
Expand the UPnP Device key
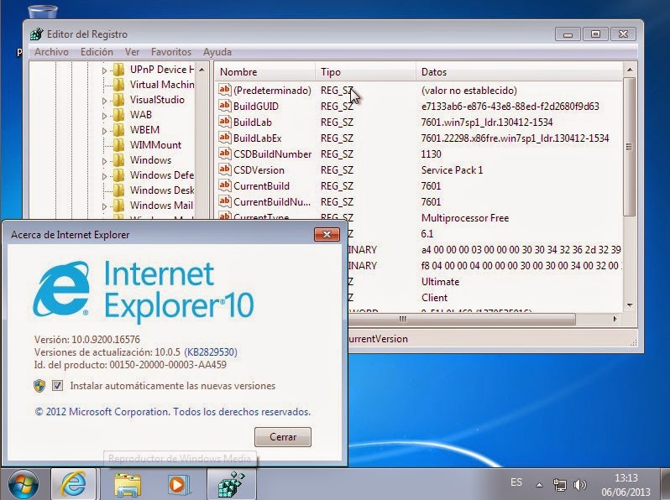(104, 70)
